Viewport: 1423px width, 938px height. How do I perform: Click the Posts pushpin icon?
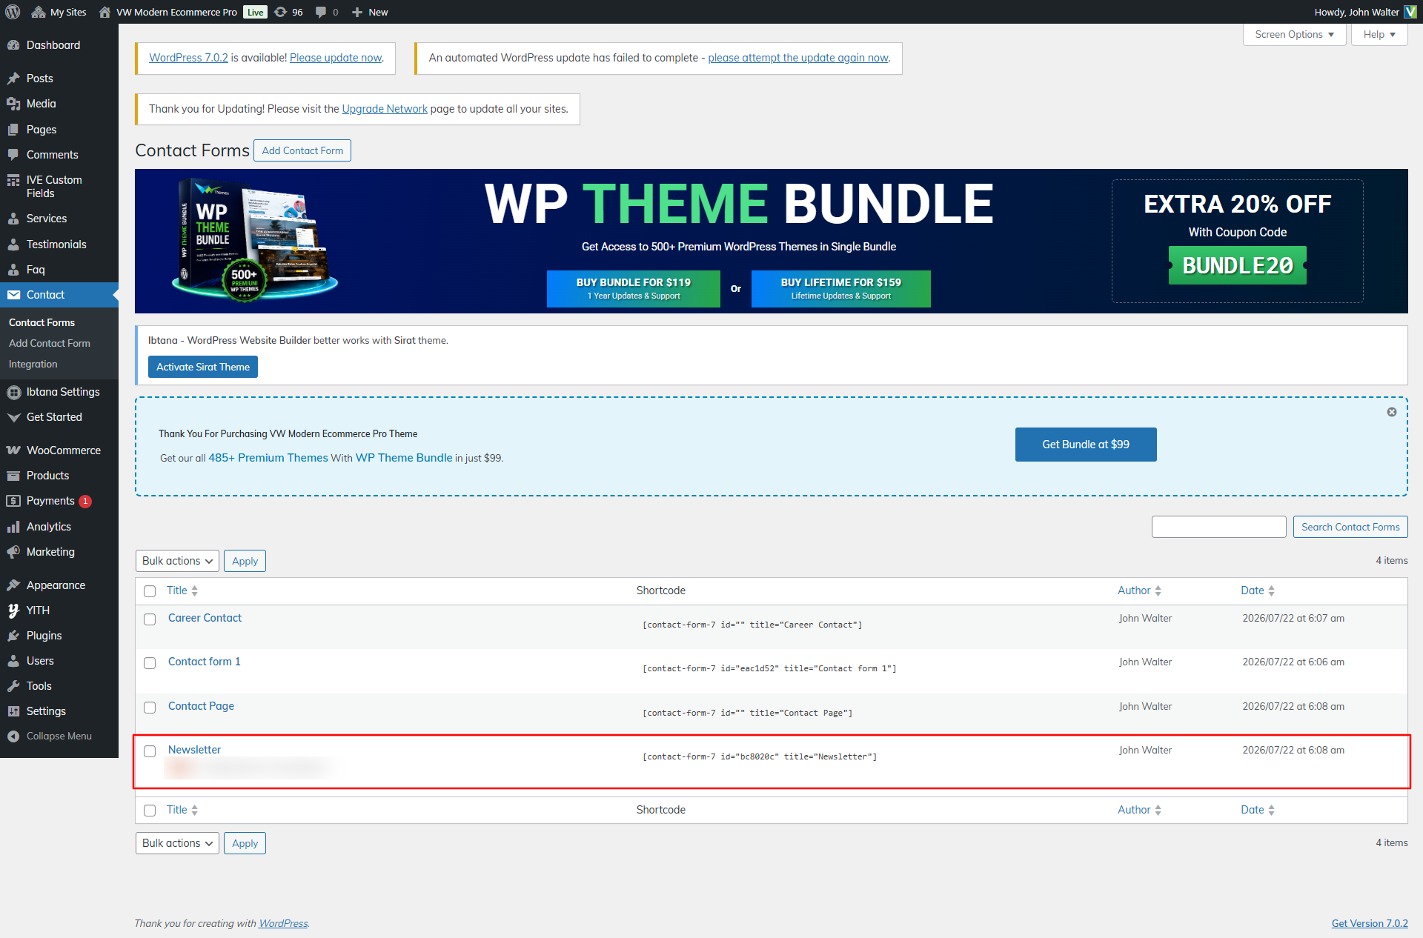point(13,79)
